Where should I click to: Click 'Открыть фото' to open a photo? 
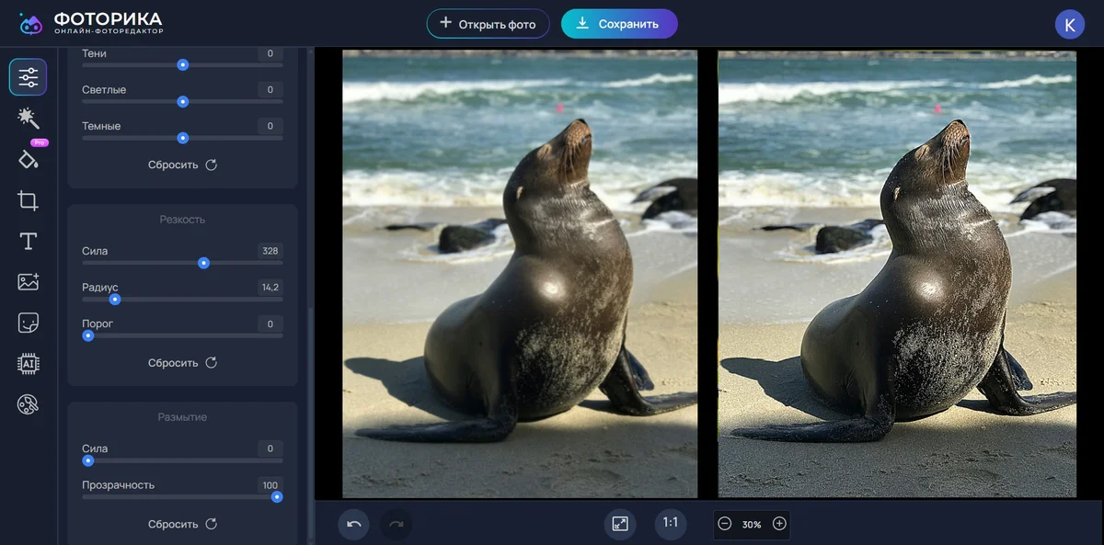[x=488, y=24]
